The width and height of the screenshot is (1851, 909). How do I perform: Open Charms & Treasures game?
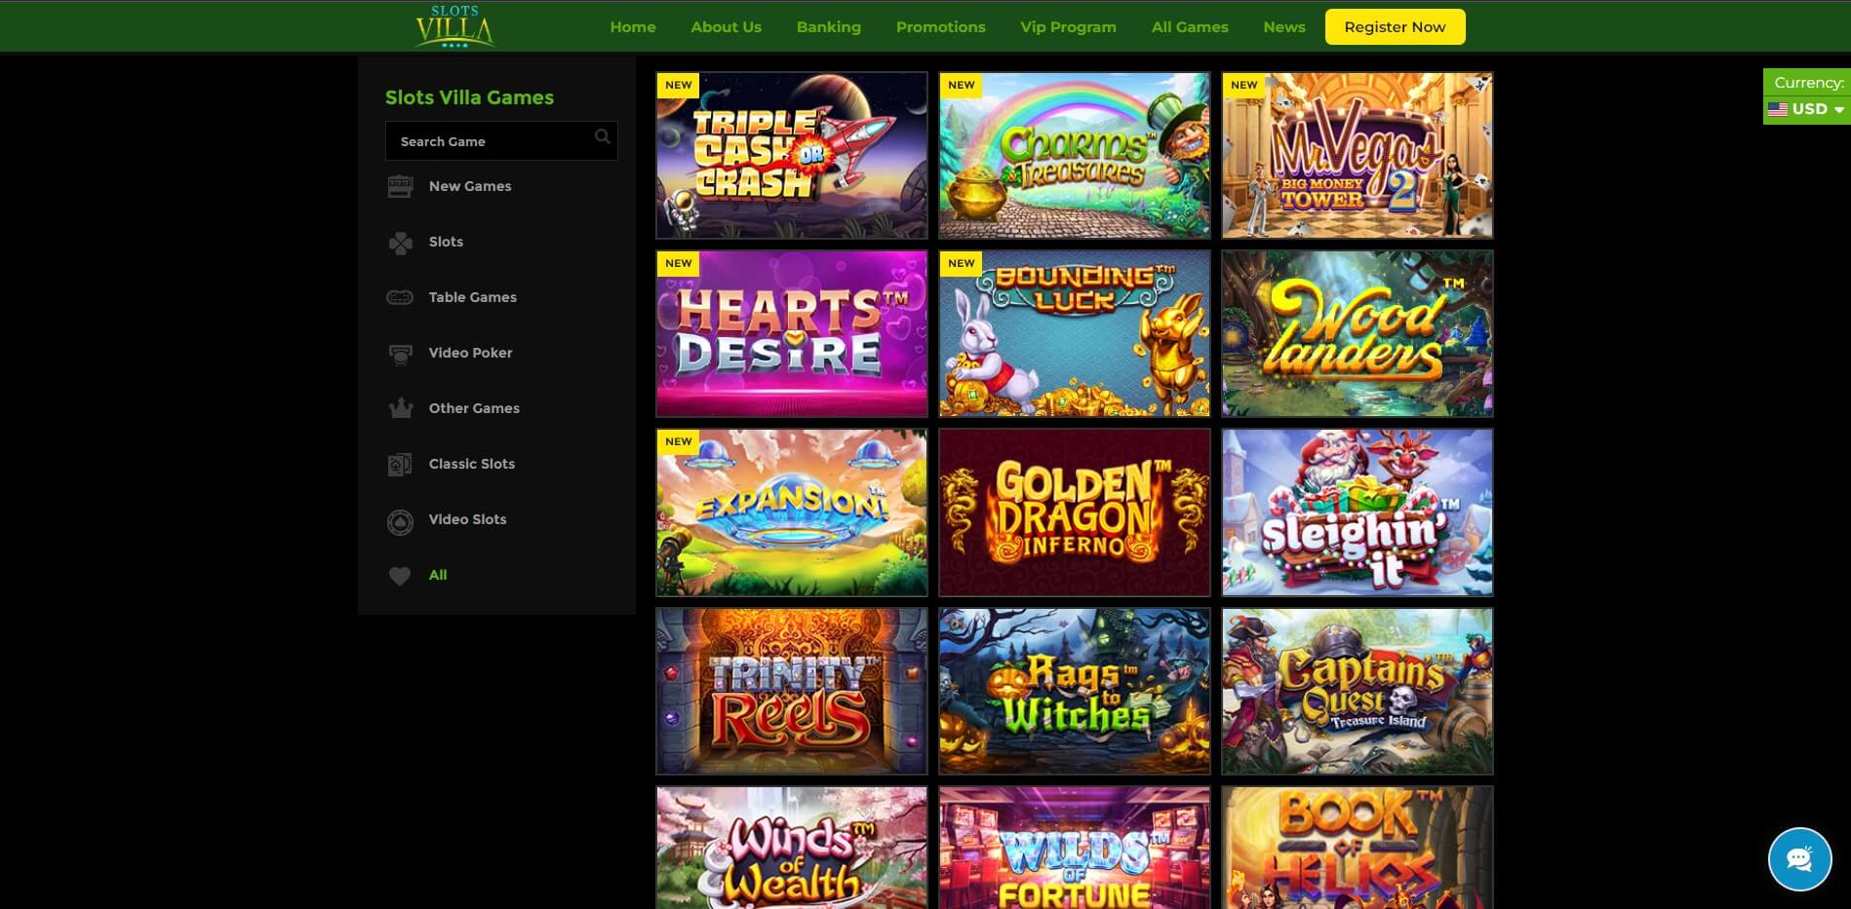point(1075,155)
